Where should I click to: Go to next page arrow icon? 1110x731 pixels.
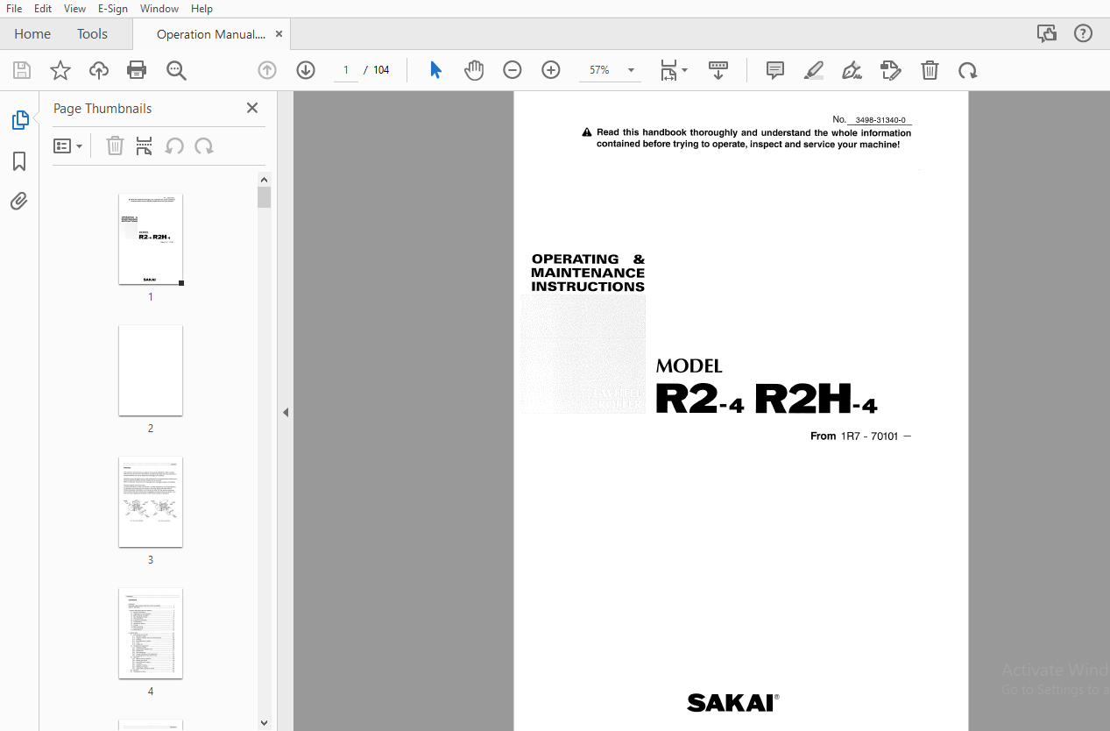306,70
